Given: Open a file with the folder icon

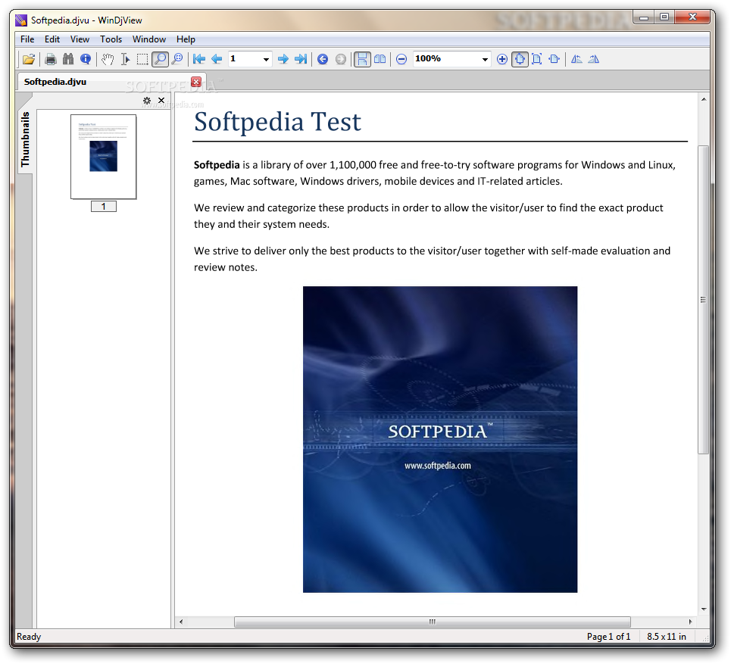Looking at the screenshot, I should click(x=29, y=59).
